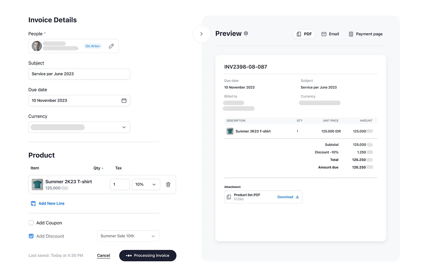Open the Currency dropdown
The width and height of the screenshot is (428, 269).
(79, 127)
